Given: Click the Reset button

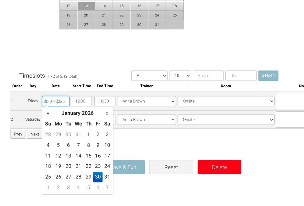Looking at the screenshot, I should click(171, 167).
